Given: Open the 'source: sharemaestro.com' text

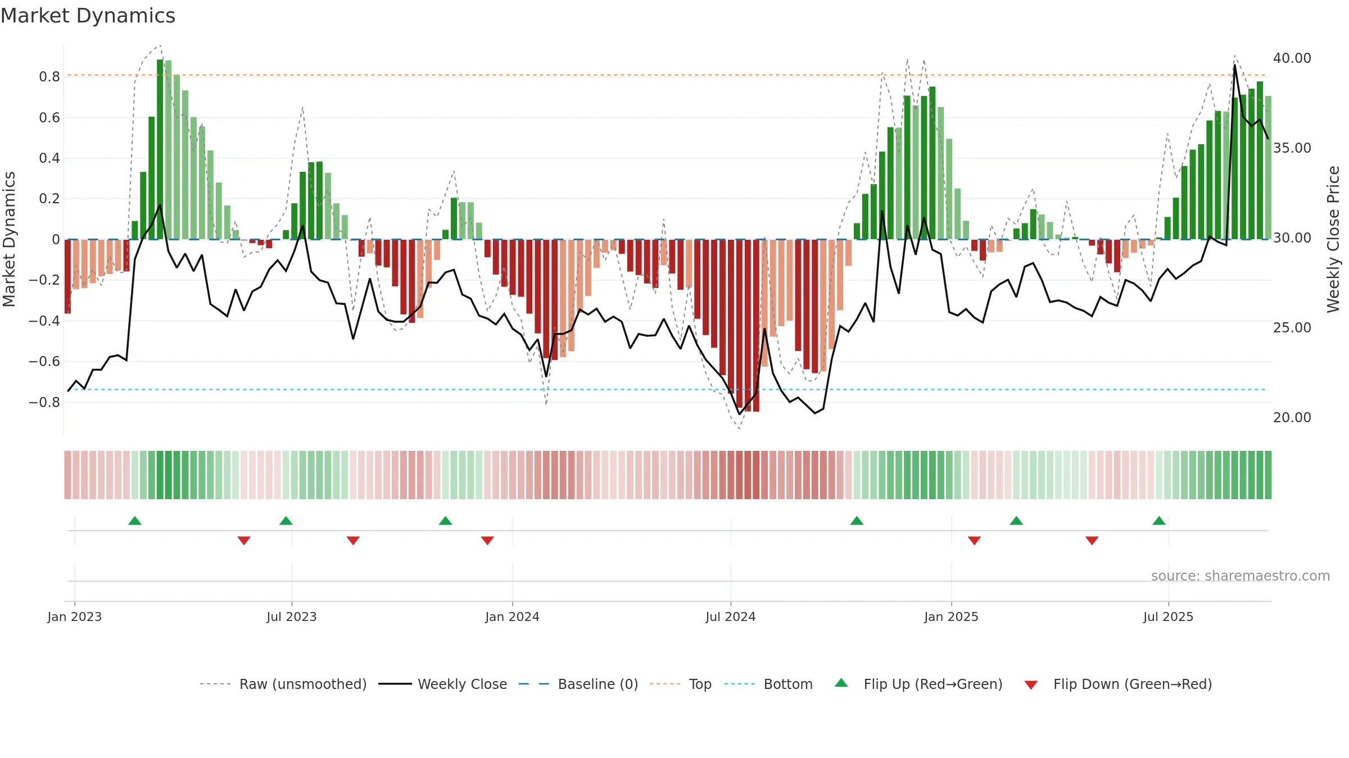Looking at the screenshot, I should (x=1241, y=576).
